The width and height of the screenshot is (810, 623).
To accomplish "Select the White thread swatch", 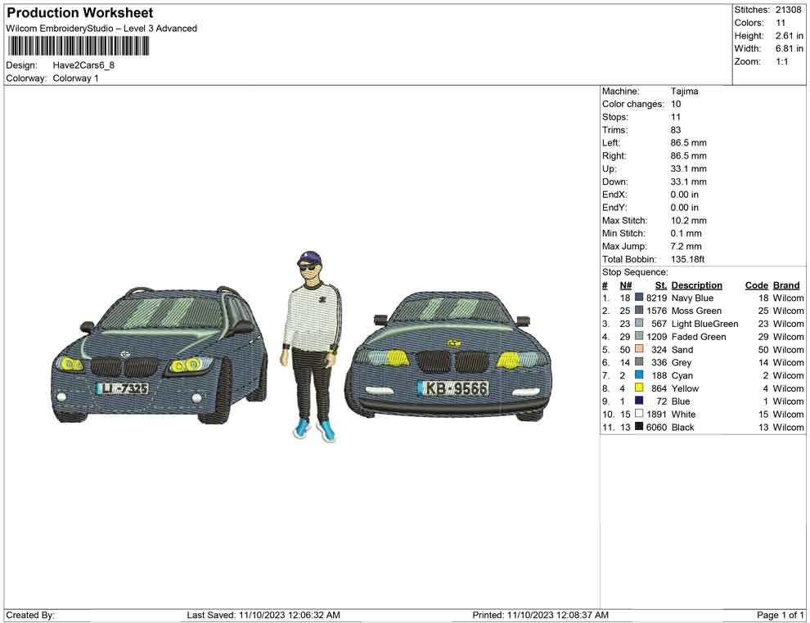I will tap(639, 415).
